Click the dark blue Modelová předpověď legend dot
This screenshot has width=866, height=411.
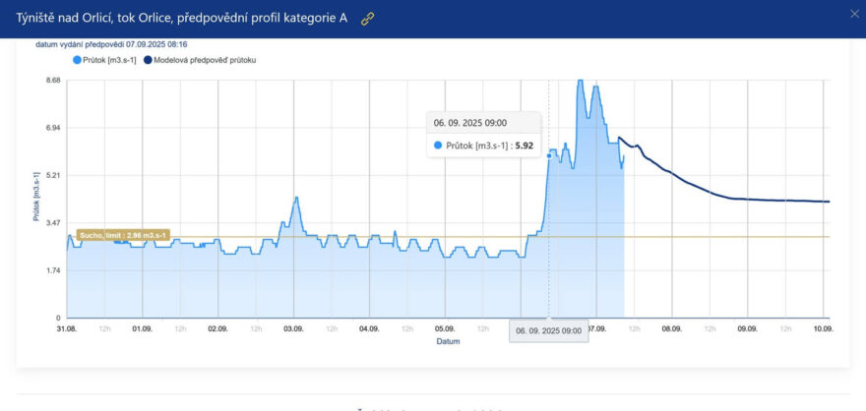pyautogui.click(x=148, y=60)
